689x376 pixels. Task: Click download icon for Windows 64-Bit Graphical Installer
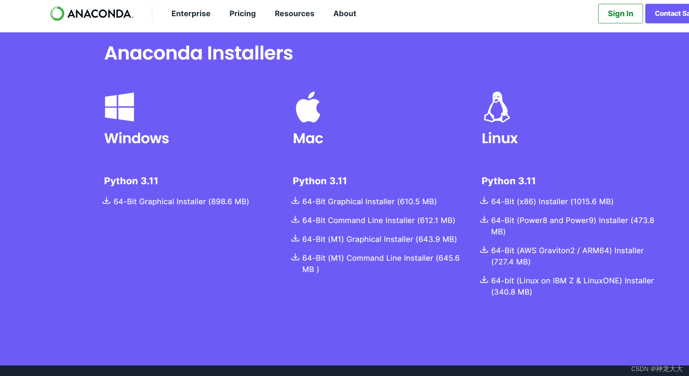click(107, 200)
